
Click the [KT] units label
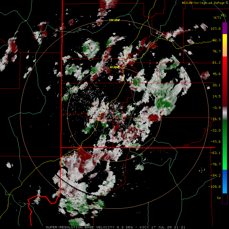tap(217, 18)
